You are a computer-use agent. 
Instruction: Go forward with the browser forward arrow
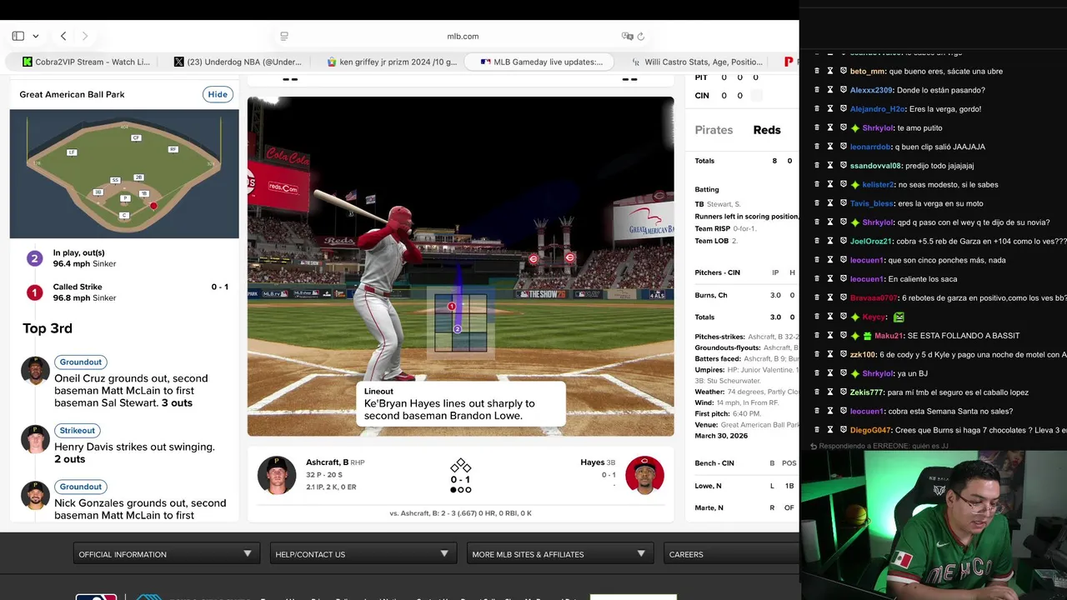click(x=85, y=36)
